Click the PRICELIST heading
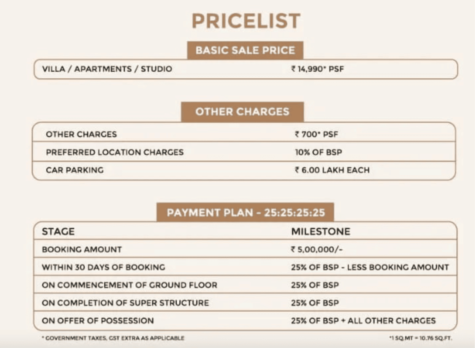 tap(246, 21)
